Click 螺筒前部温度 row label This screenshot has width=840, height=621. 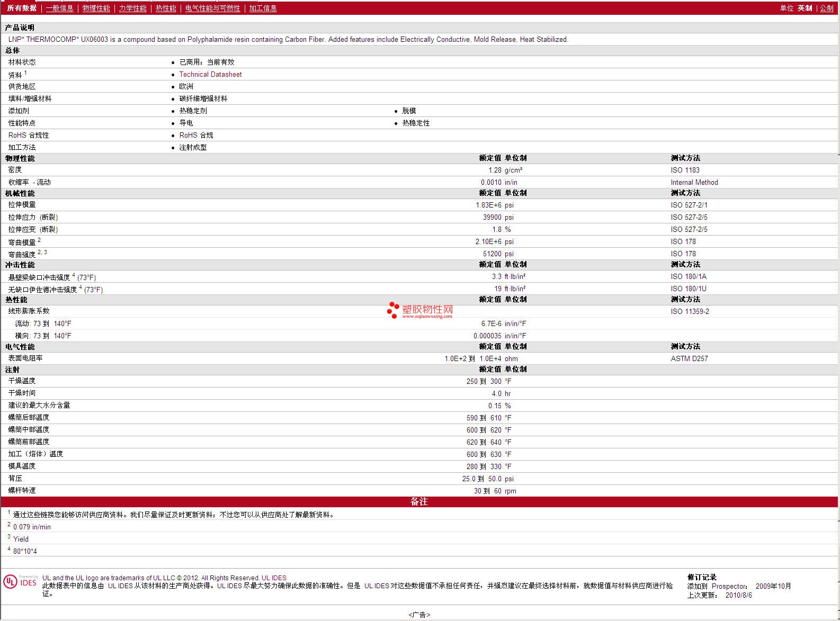click(x=29, y=442)
